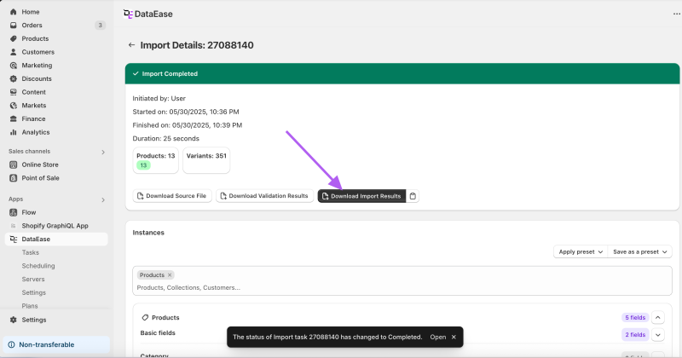The width and height of the screenshot is (682, 358).
Task: Click the 5 fields badge
Action: click(x=635, y=318)
